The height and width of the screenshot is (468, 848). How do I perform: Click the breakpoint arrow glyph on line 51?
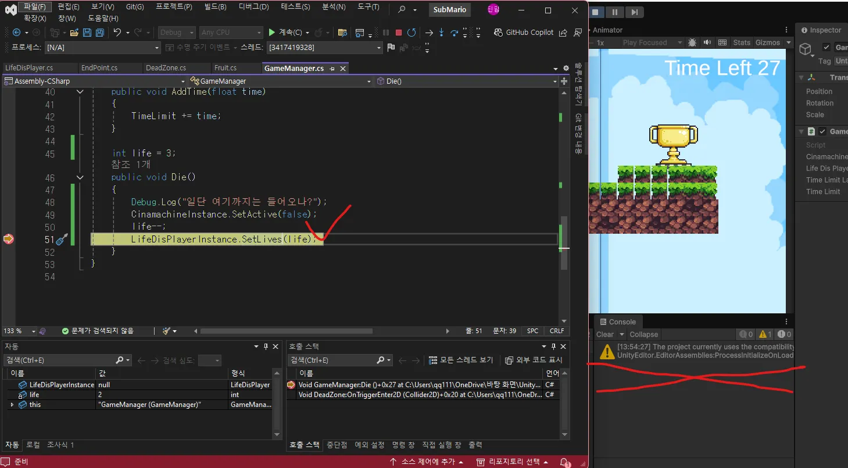point(8,239)
